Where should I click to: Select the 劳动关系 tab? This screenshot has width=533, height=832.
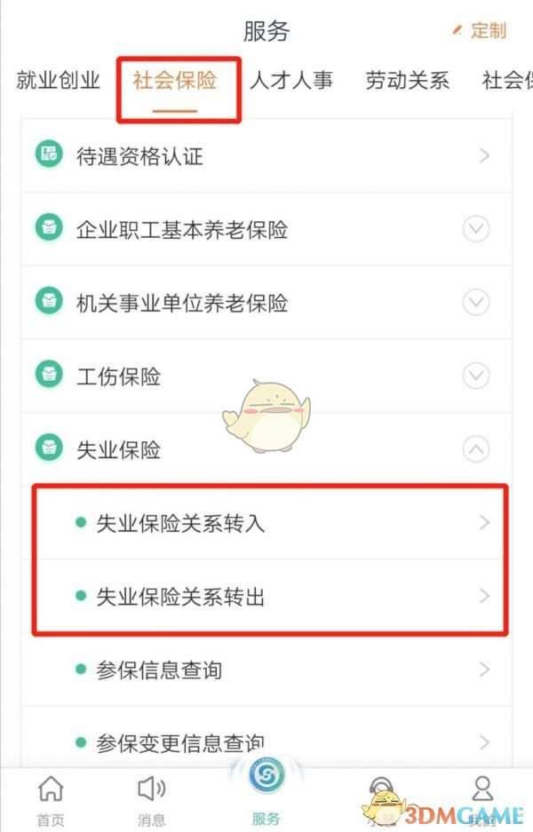tap(407, 80)
